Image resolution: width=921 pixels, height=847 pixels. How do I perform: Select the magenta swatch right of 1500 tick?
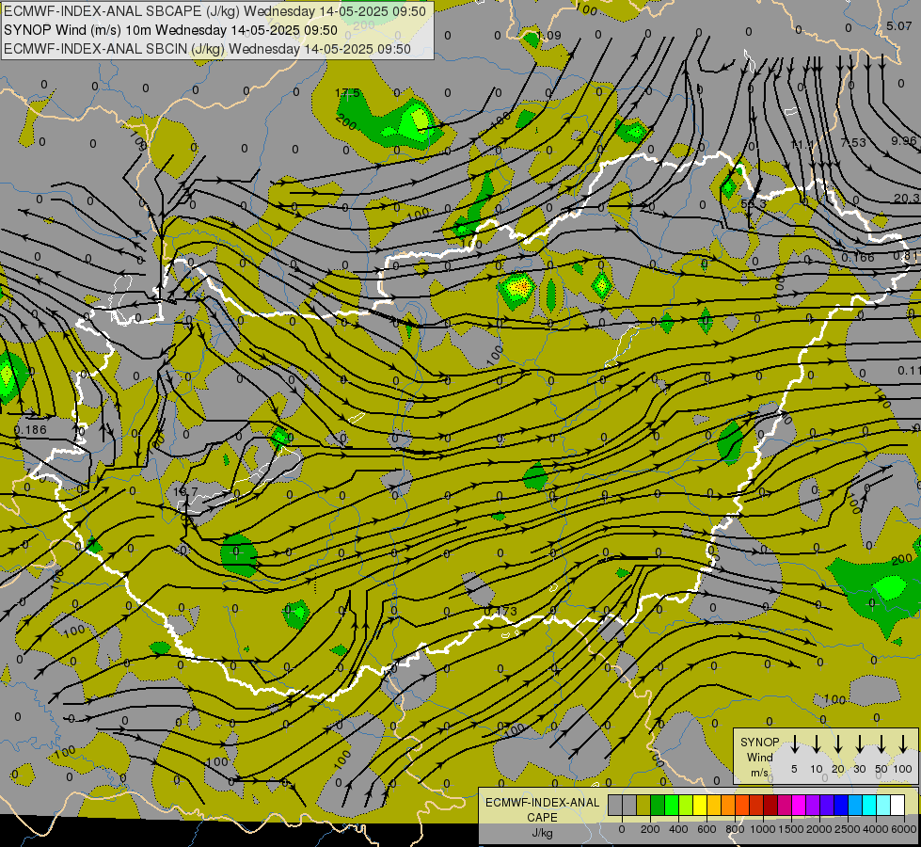(799, 805)
